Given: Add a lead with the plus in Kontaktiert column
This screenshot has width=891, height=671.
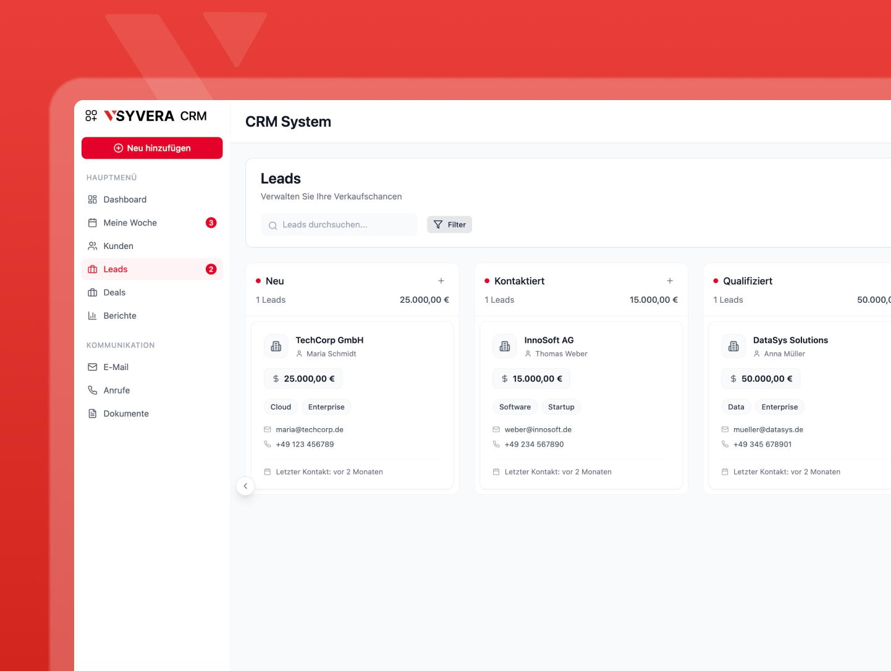Looking at the screenshot, I should 670,281.
